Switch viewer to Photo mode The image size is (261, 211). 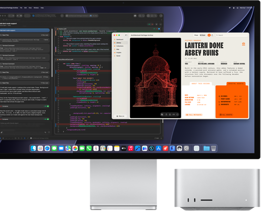pyautogui.click(x=196, y=35)
